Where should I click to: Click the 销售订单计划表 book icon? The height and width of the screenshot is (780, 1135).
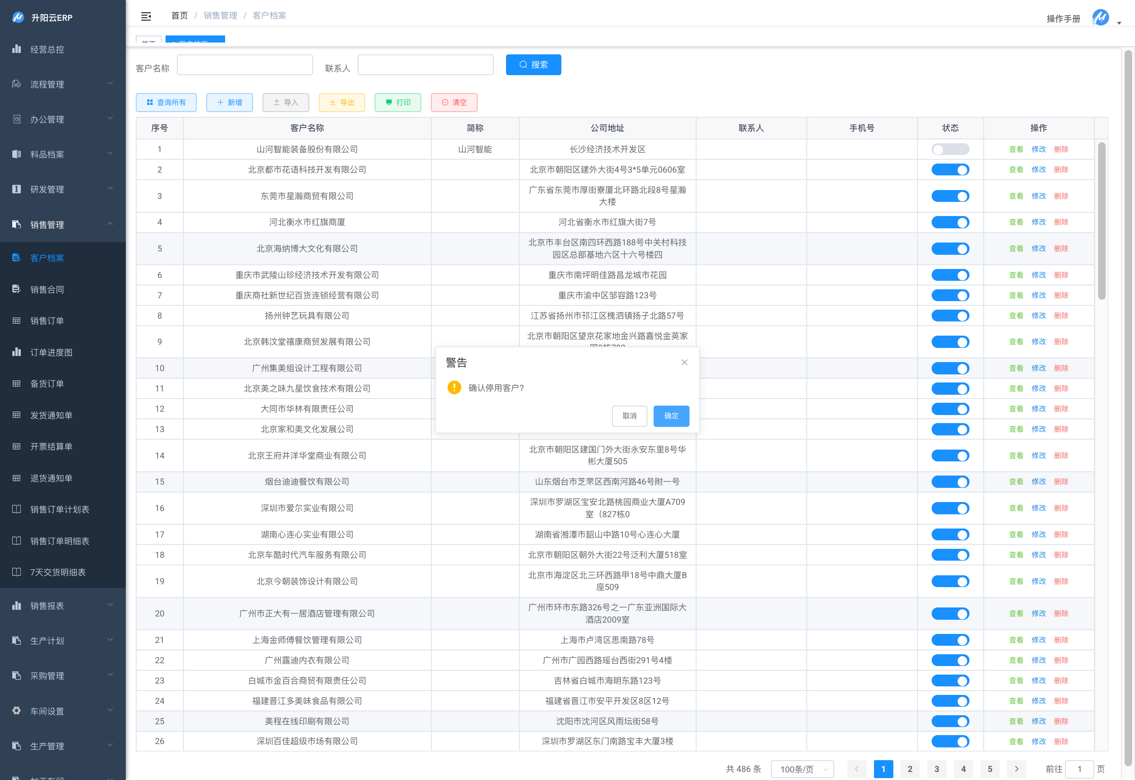pyautogui.click(x=17, y=509)
